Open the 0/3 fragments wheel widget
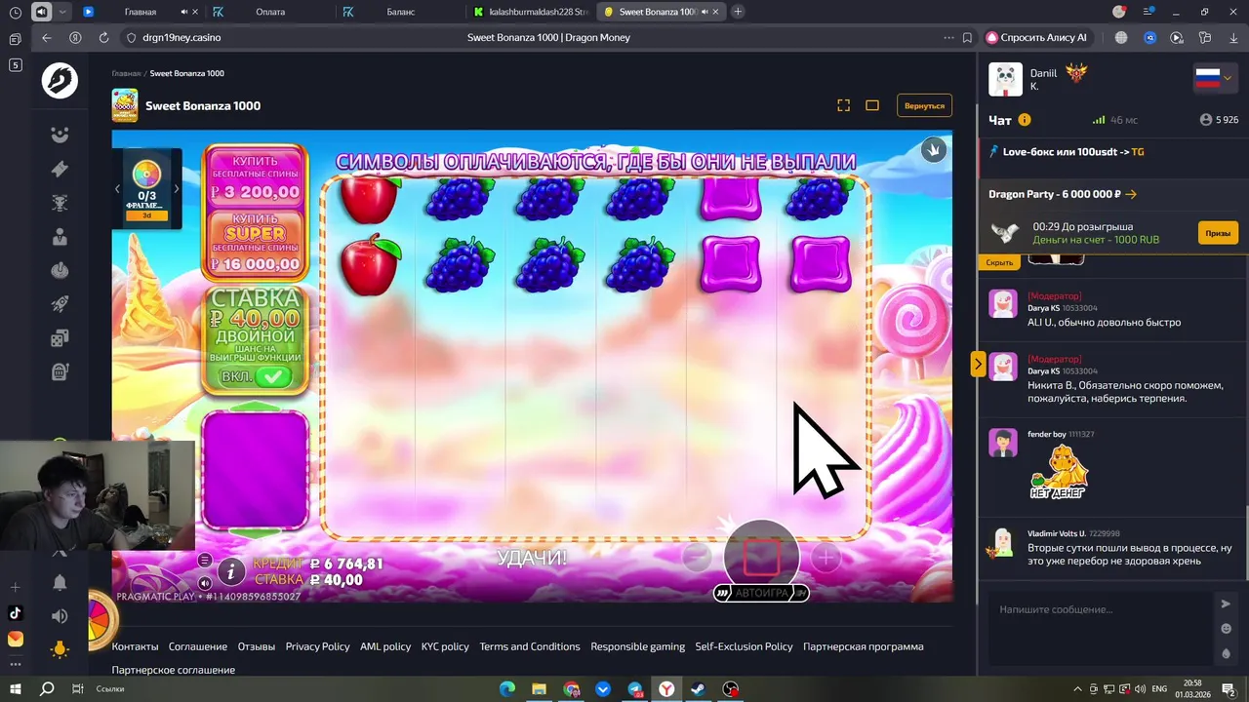The width and height of the screenshot is (1249, 702). [147, 188]
